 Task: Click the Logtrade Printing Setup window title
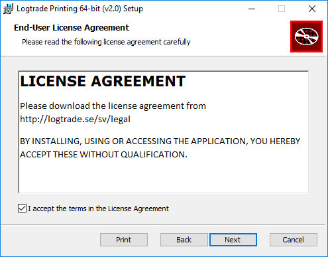(x=80, y=9)
